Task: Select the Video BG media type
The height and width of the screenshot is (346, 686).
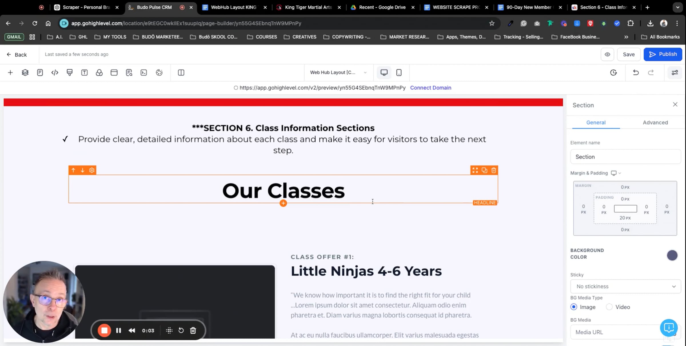Action: pyautogui.click(x=609, y=307)
